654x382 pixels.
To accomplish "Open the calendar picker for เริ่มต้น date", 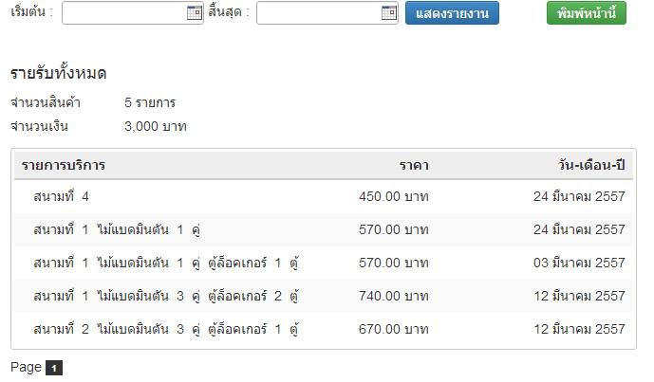I will point(195,13).
